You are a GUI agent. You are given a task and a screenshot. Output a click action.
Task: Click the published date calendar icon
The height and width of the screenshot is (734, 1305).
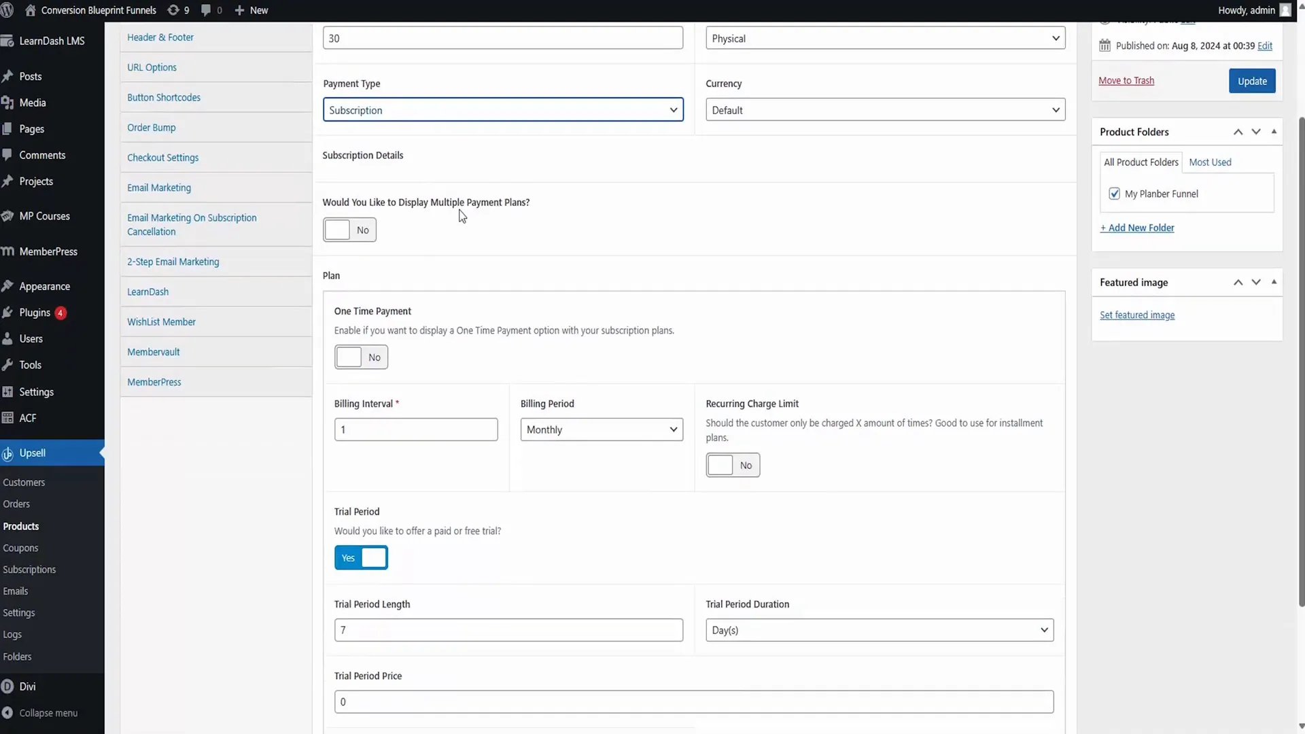pyautogui.click(x=1104, y=46)
